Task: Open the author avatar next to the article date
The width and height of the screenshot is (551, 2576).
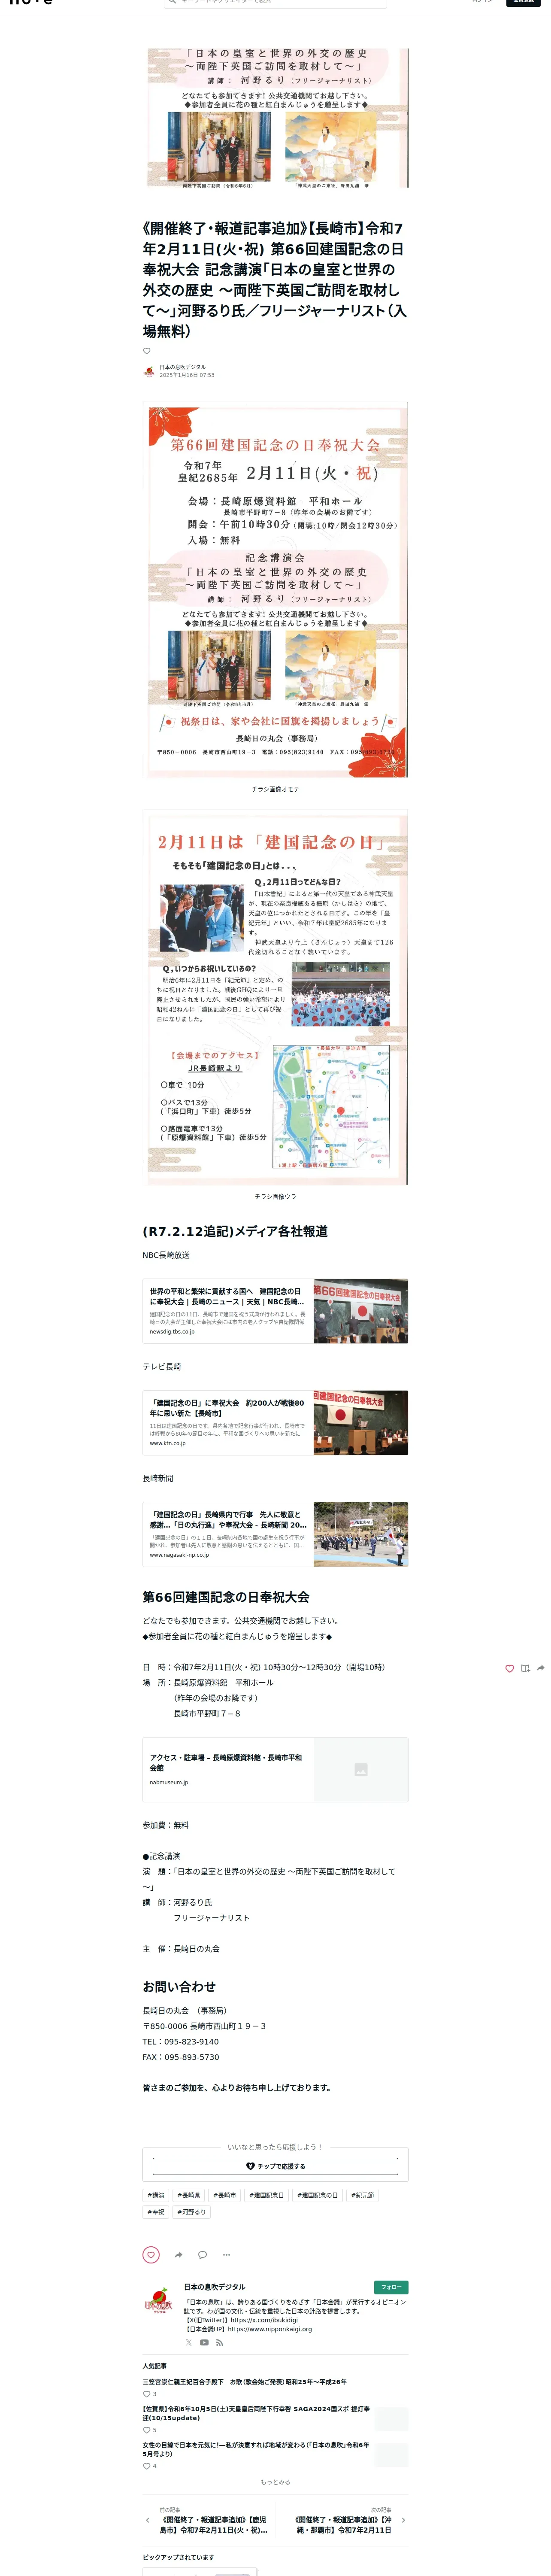Action: click(x=148, y=371)
